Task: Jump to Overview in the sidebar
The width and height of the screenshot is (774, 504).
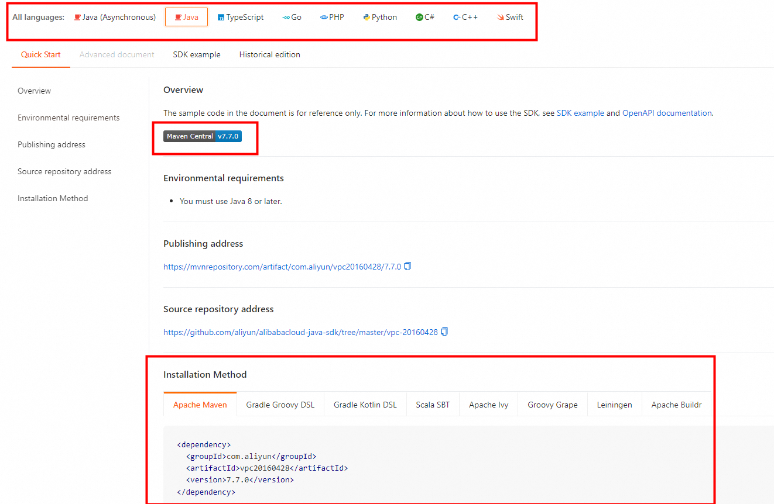Action: click(x=34, y=91)
